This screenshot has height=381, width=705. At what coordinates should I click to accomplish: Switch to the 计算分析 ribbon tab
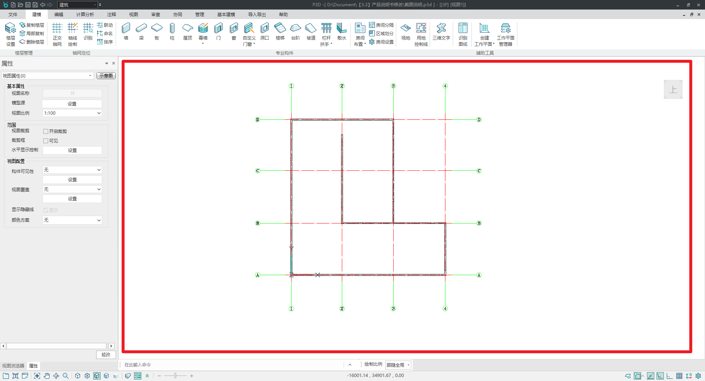tap(85, 15)
